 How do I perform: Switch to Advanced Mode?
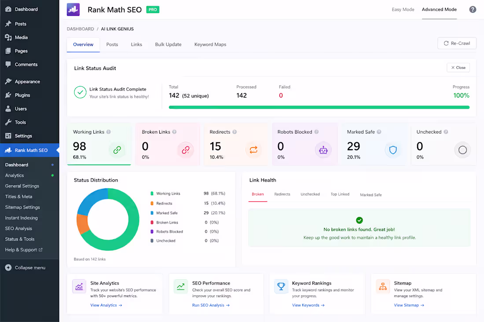click(x=439, y=10)
